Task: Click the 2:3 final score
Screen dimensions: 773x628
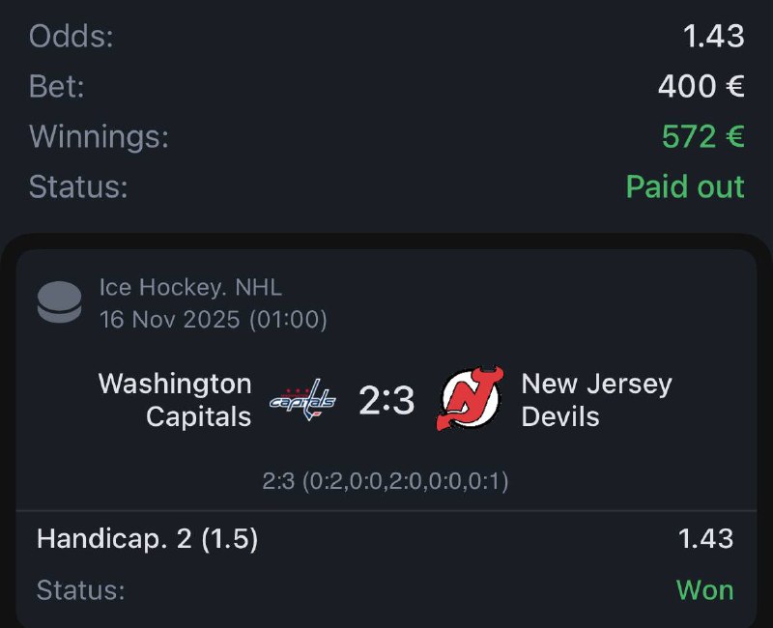Action: pos(386,400)
